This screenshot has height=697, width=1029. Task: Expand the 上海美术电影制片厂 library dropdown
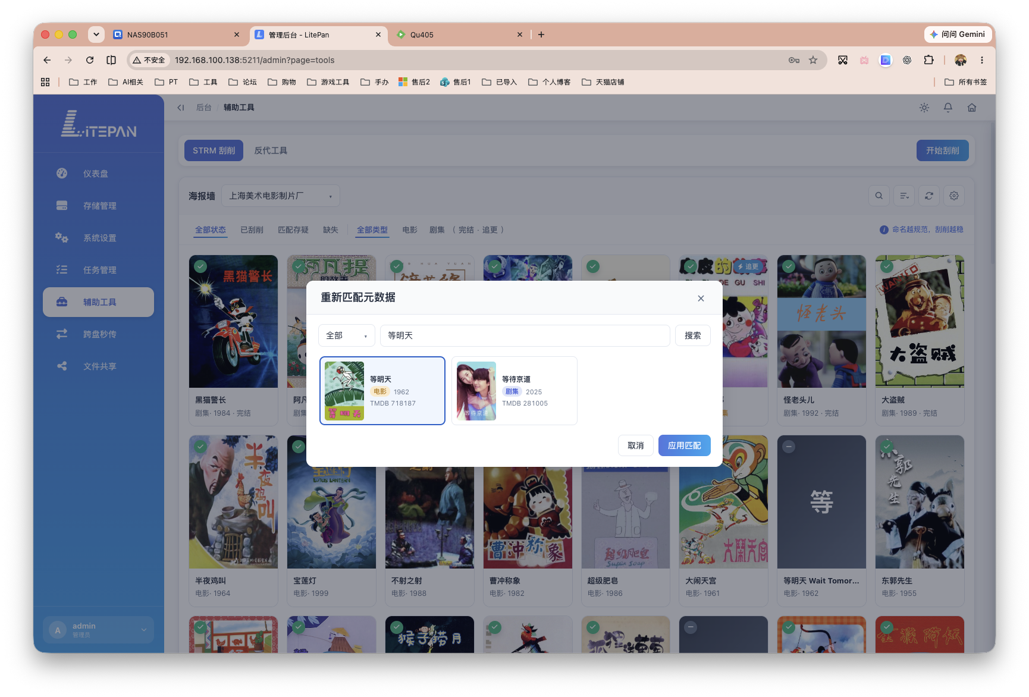click(281, 196)
